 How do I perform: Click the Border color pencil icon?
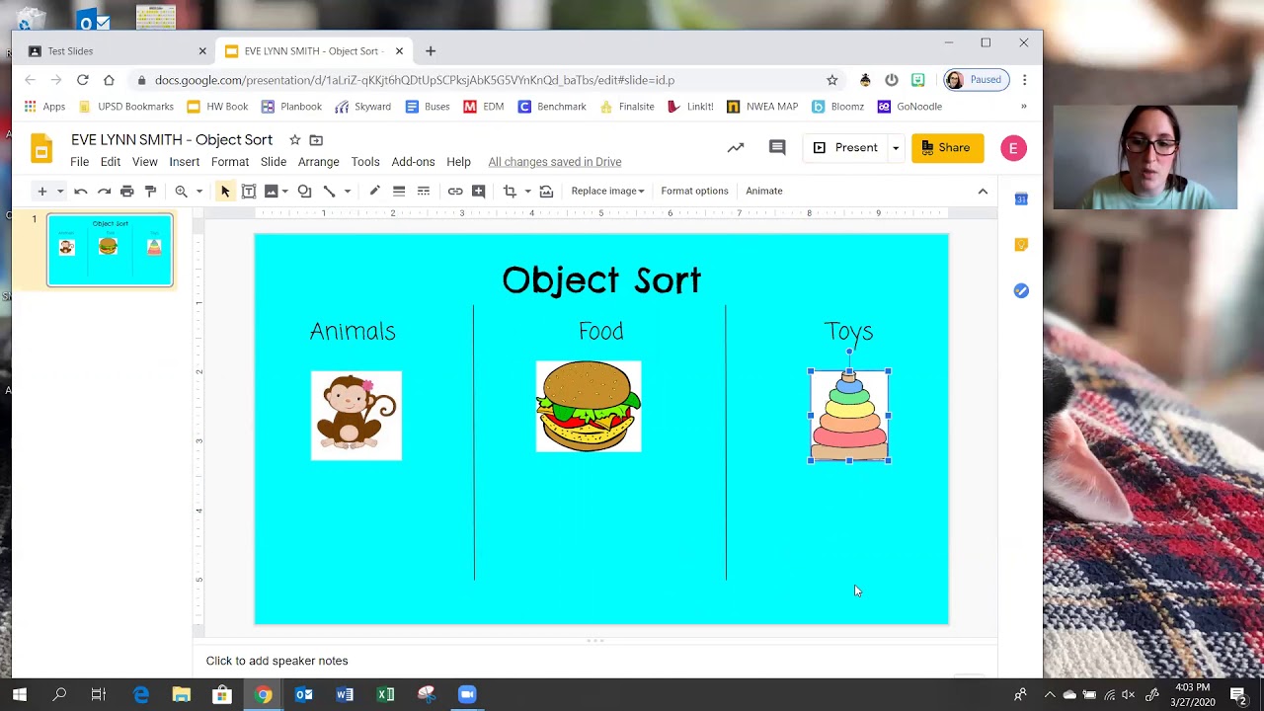[x=374, y=191]
